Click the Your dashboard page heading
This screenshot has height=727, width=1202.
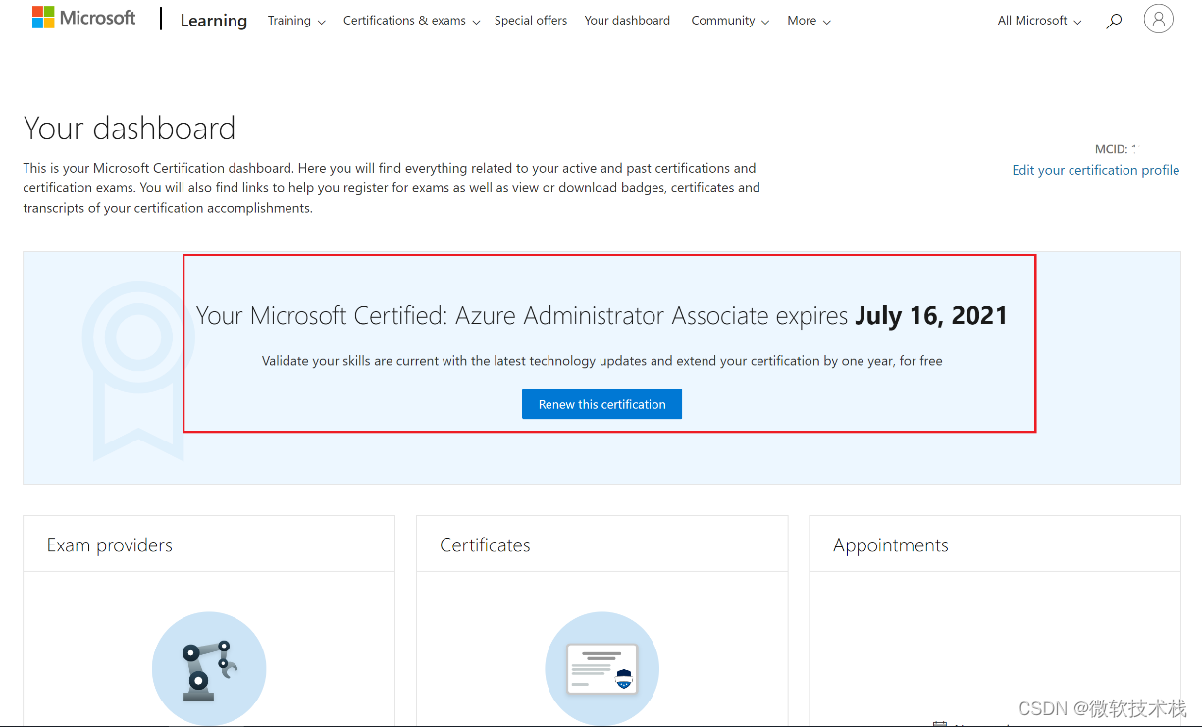(x=130, y=129)
